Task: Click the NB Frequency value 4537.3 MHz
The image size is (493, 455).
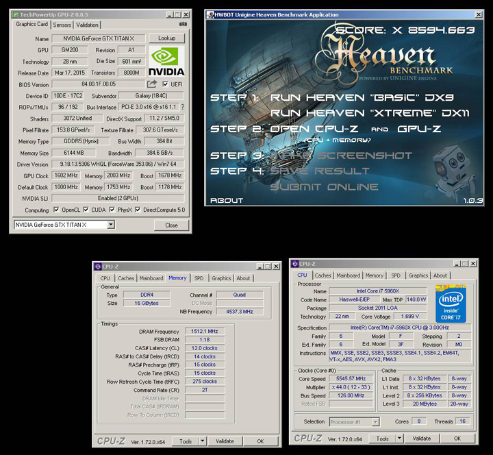Action: pyautogui.click(x=240, y=312)
